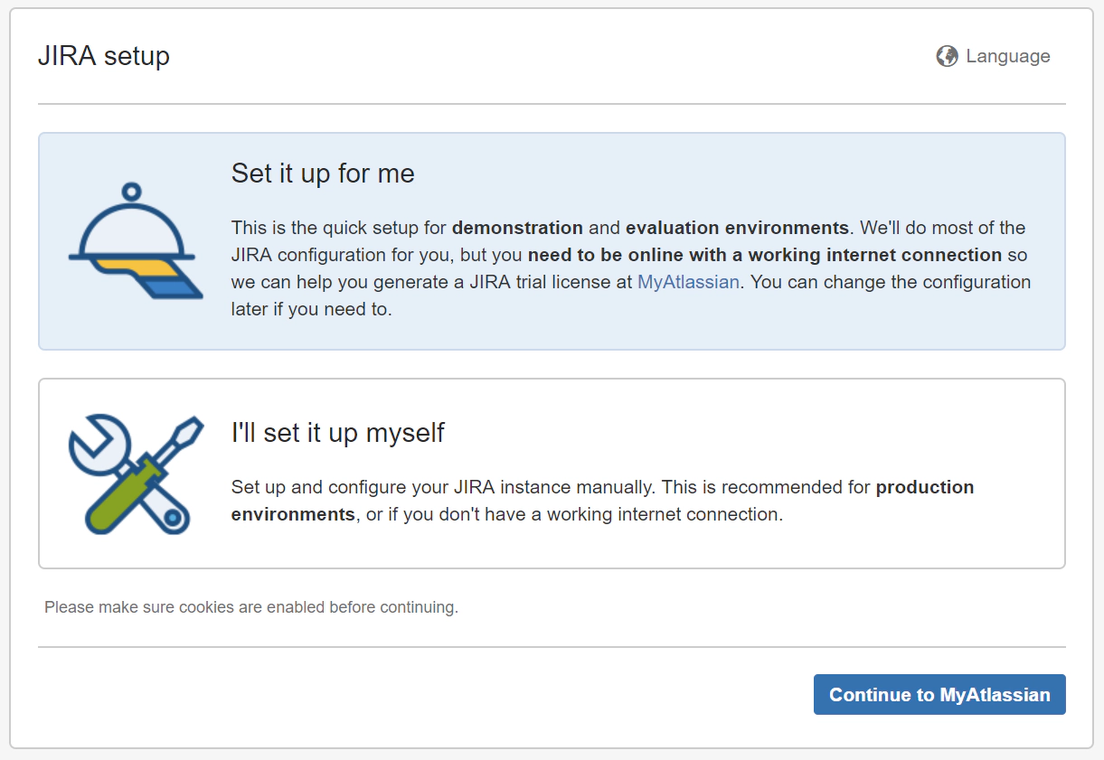The width and height of the screenshot is (1104, 760).
Task: Click the cookies notice text near the bottom
Action: 250,606
